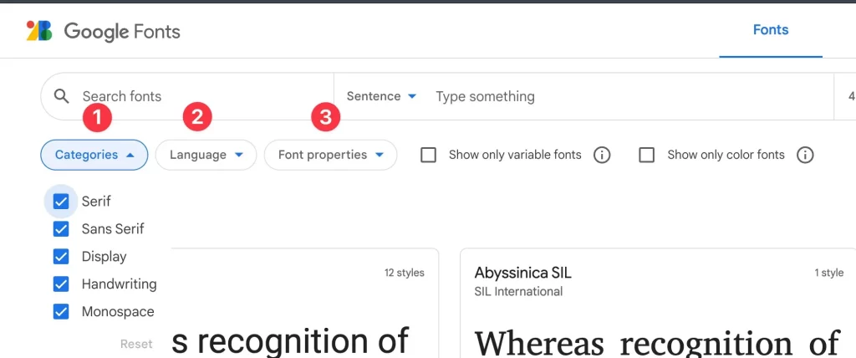Switch to the Fonts tab
Viewport: 856px width, 358px height.
tap(770, 29)
